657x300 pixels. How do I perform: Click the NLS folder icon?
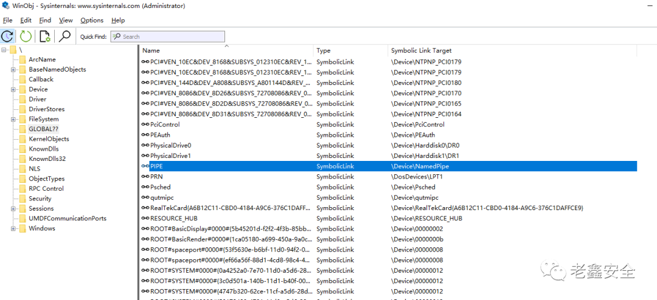click(23, 169)
